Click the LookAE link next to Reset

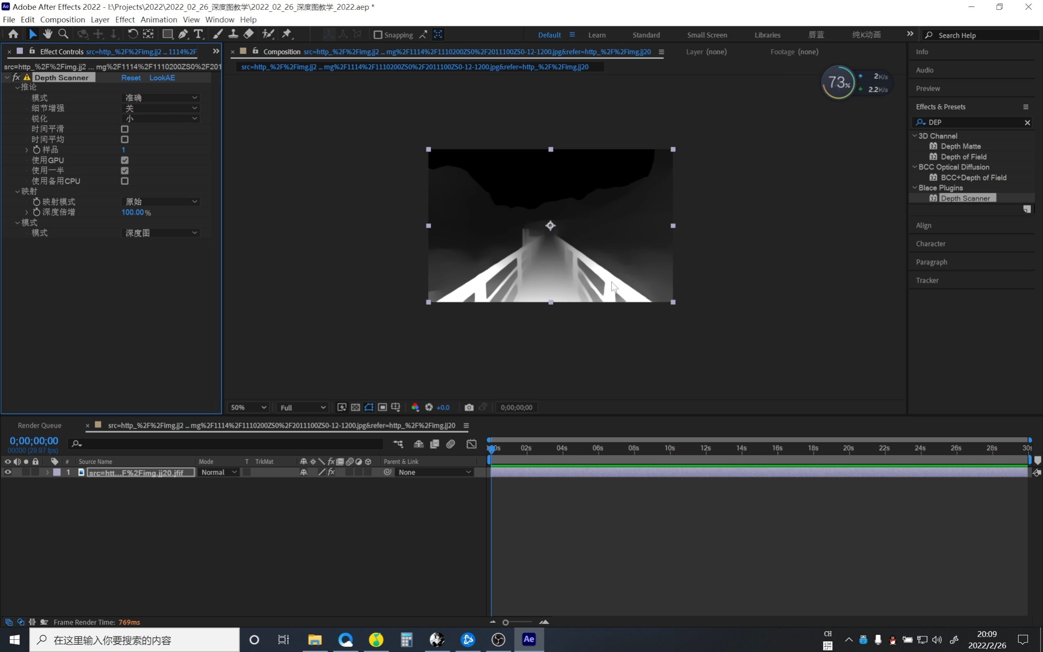tap(162, 77)
